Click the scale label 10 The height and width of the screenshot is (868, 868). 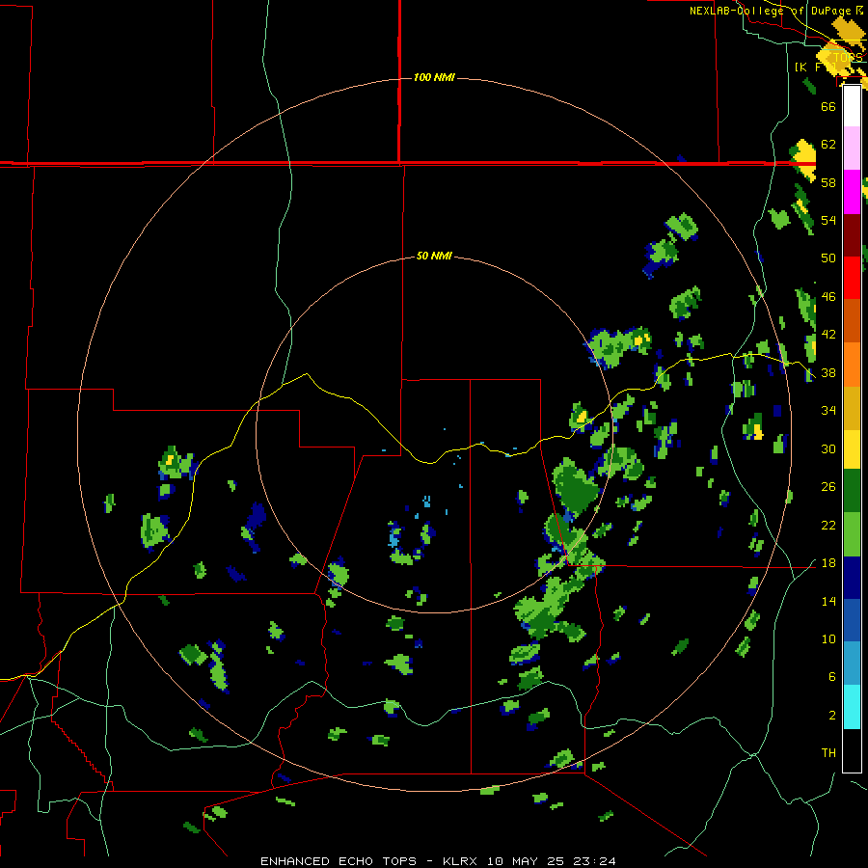coord(828,639)
